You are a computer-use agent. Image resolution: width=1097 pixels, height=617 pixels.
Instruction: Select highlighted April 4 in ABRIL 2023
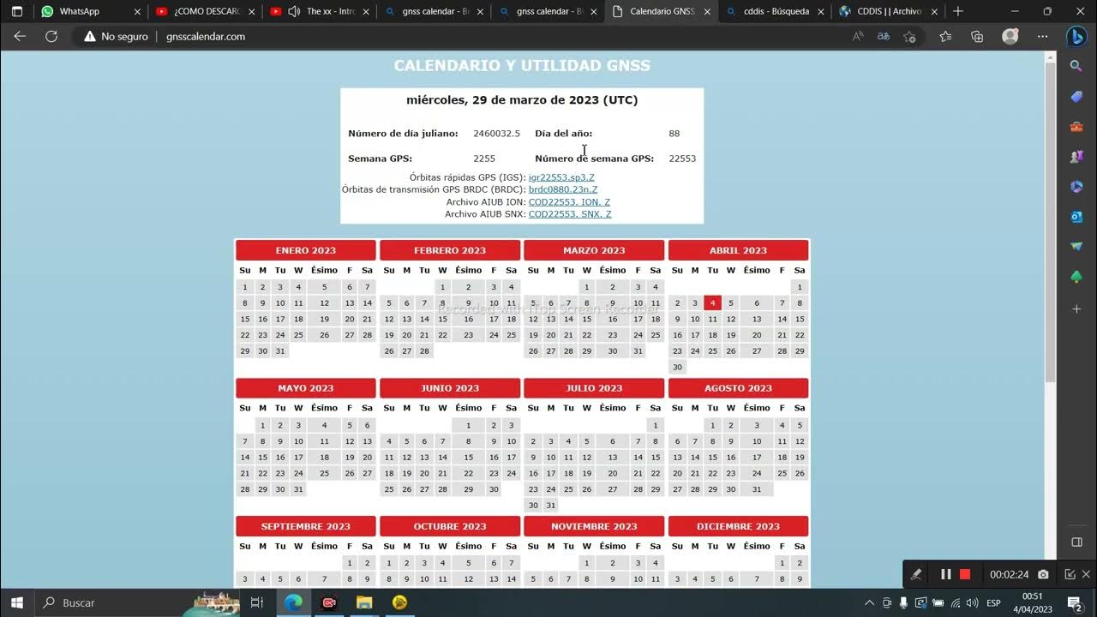712,303
